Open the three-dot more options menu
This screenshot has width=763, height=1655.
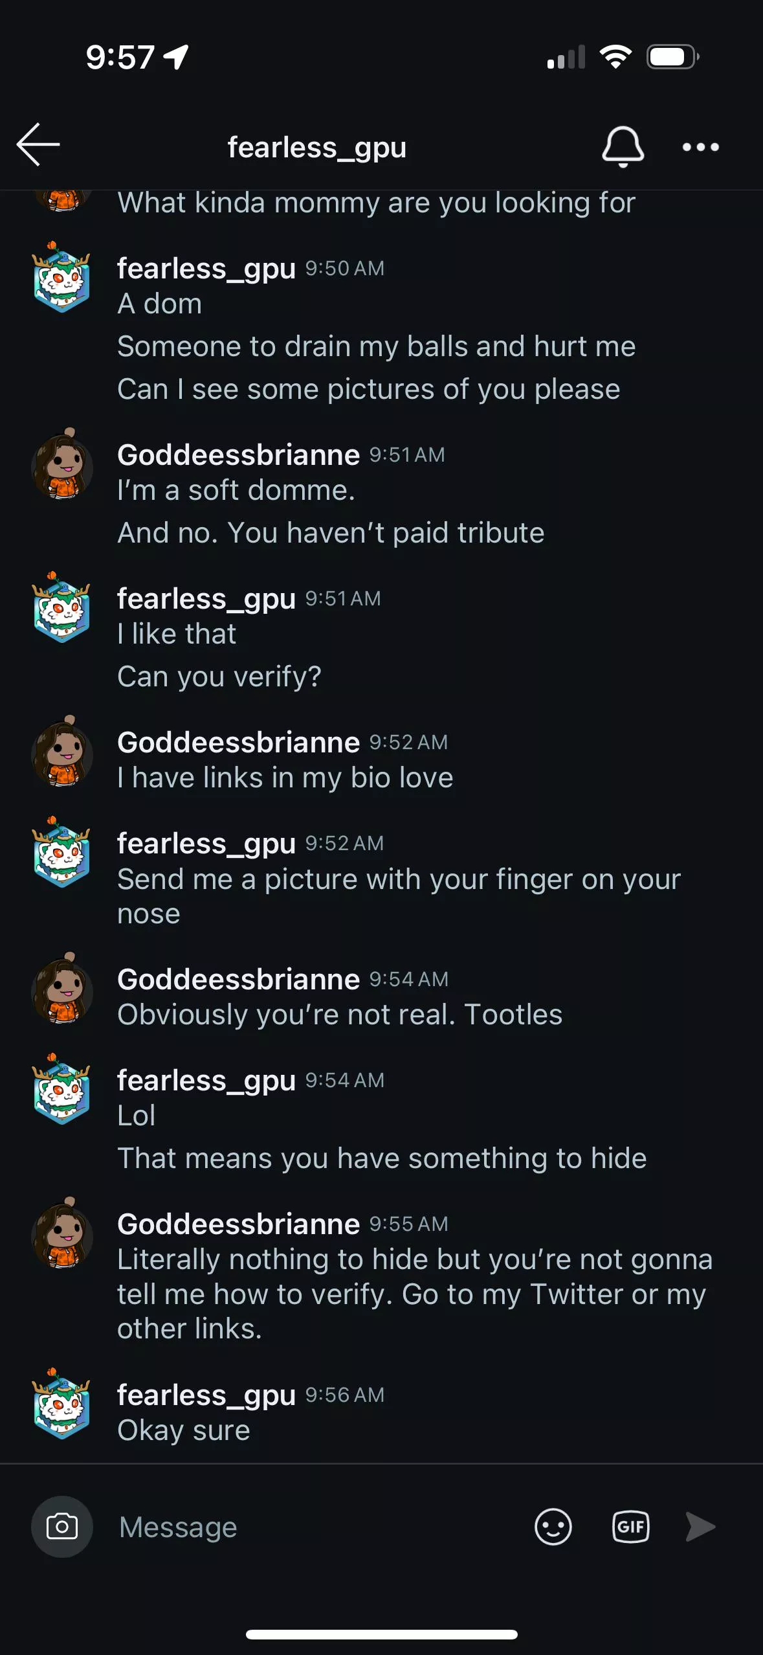click(x=700, y=147)
